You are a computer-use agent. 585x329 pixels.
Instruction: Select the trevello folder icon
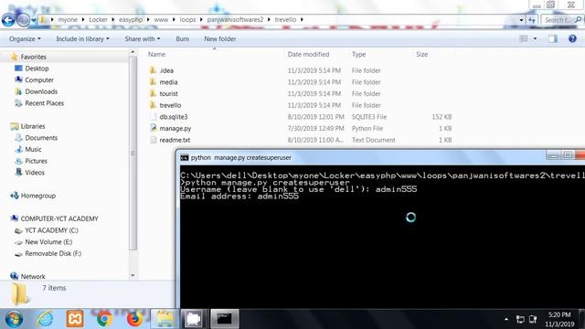[153, 105]
